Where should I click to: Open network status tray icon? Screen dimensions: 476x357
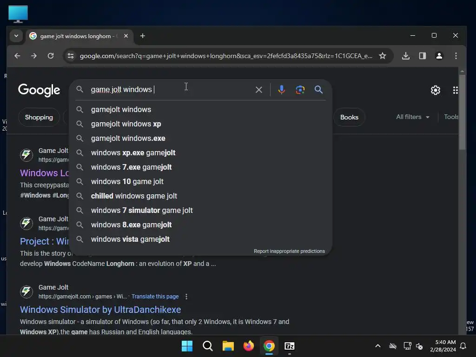tap(407, 346)
